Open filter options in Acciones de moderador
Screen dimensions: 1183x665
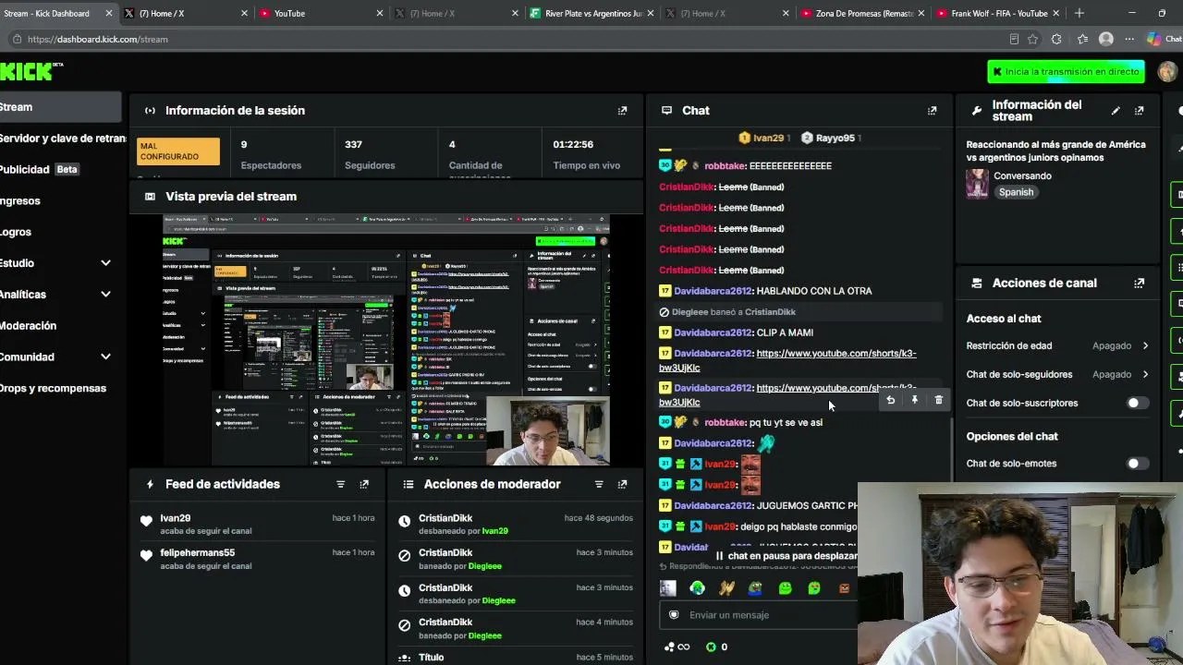point(599,484)
